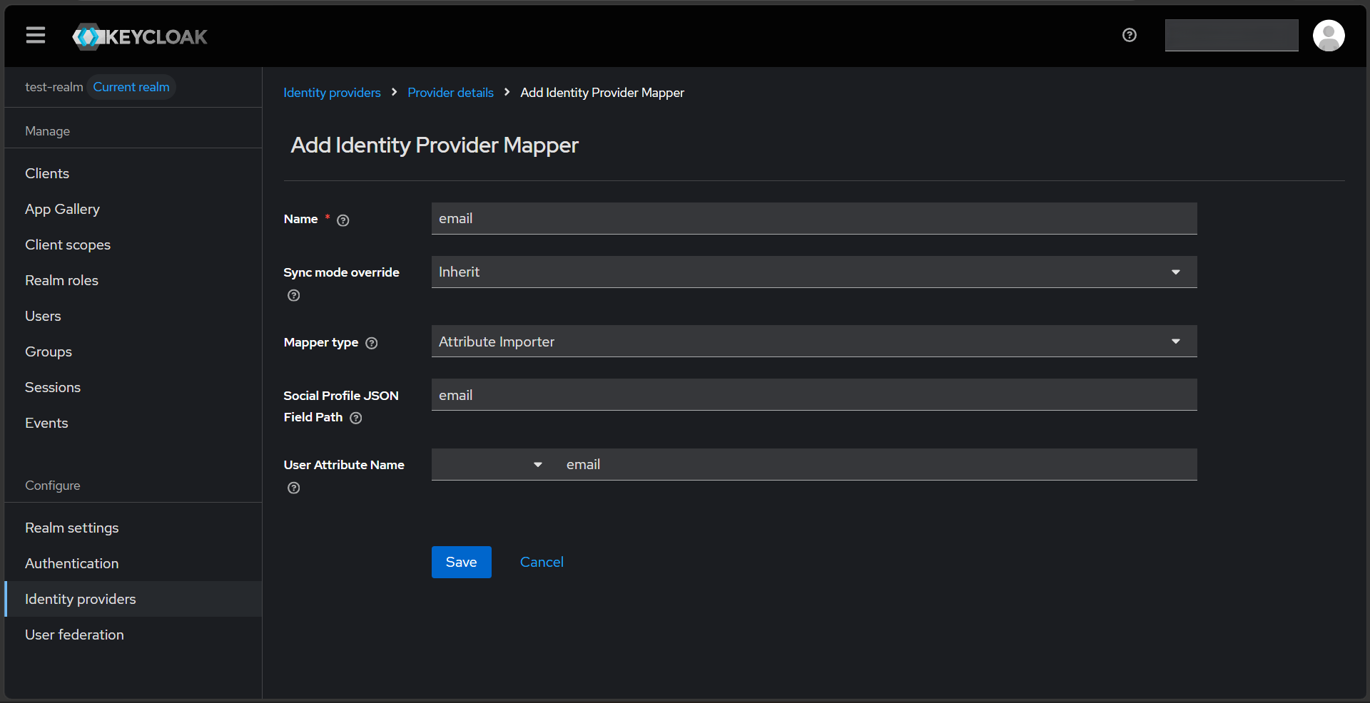Open the user avatar menu
The width and height of the screenshot is (1370, 703).
click(1329, 36)
